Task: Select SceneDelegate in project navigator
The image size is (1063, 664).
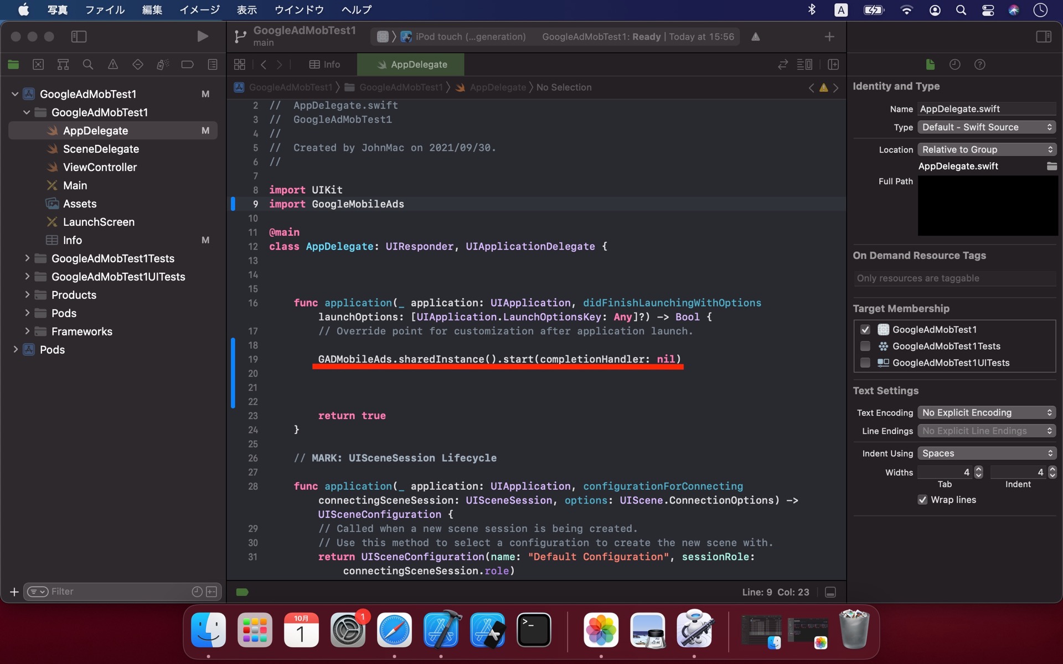Action: pos(101,149)
